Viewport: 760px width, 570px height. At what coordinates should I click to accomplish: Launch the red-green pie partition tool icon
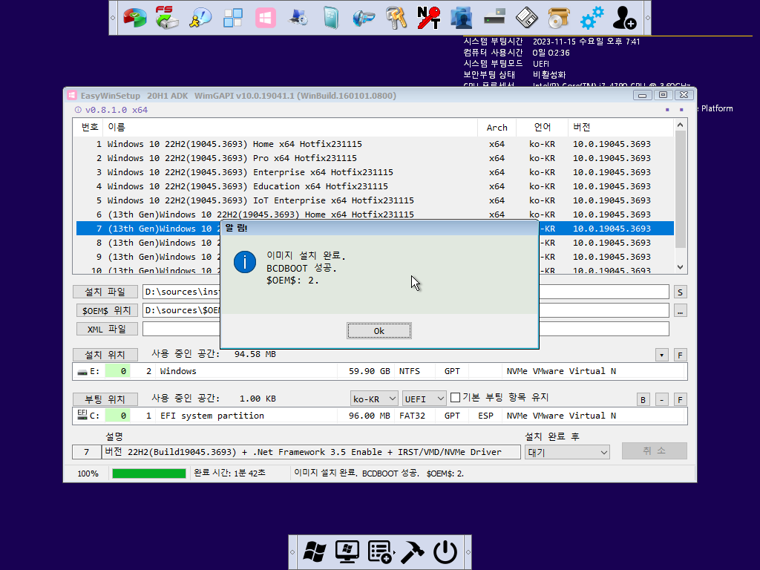(x=135, y=18)
